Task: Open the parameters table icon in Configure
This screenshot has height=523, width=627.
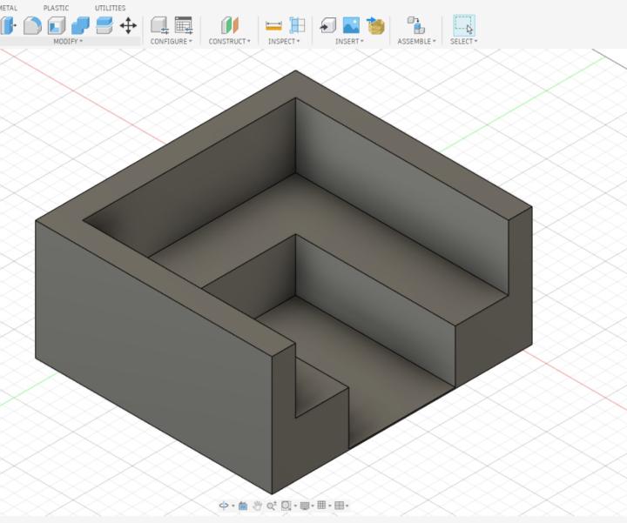Action: click(183, 25)
